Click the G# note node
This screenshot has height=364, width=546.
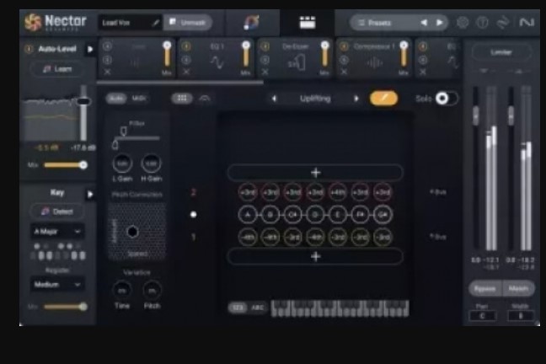pyautogui.click(x=383, y=215)
